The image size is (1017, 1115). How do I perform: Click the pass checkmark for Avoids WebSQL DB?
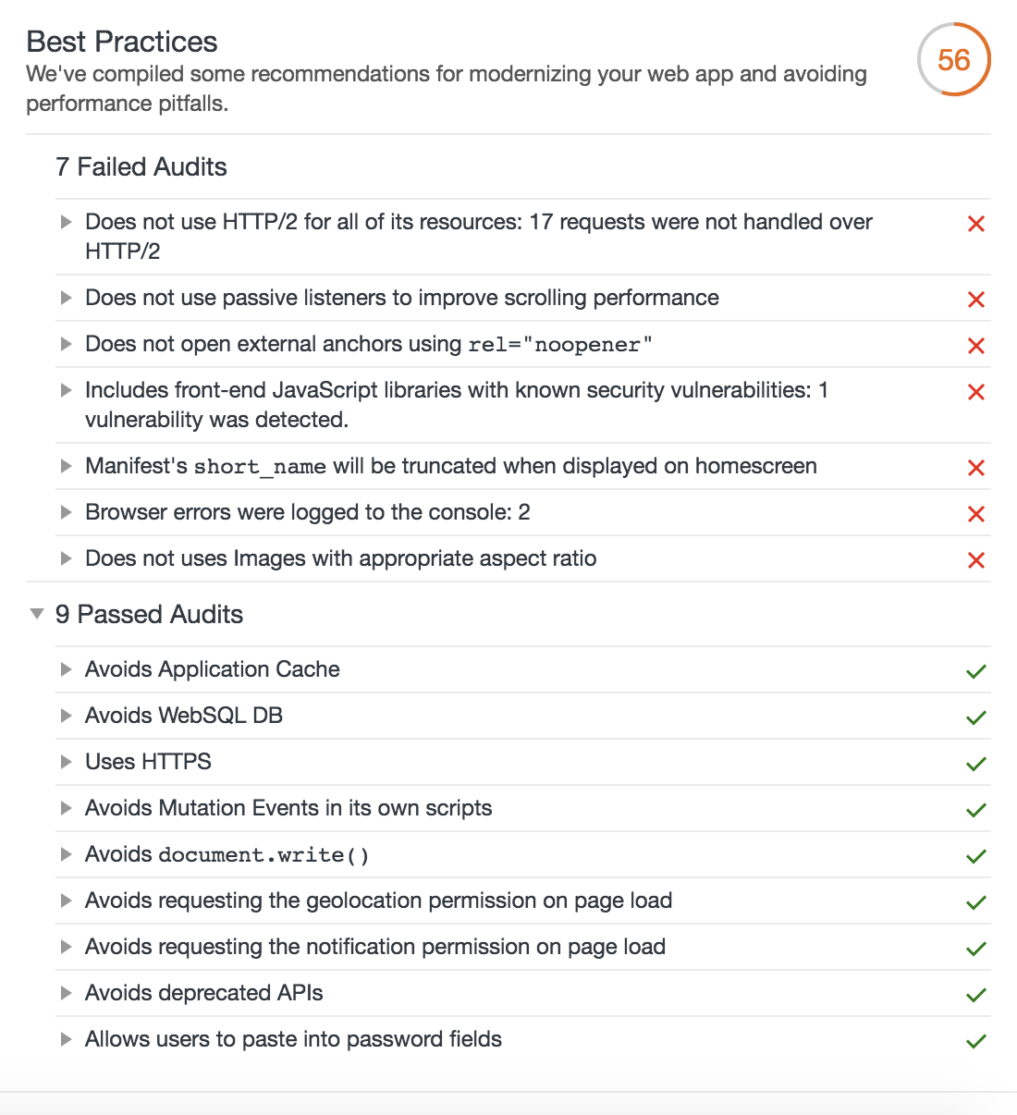(975, 717)
